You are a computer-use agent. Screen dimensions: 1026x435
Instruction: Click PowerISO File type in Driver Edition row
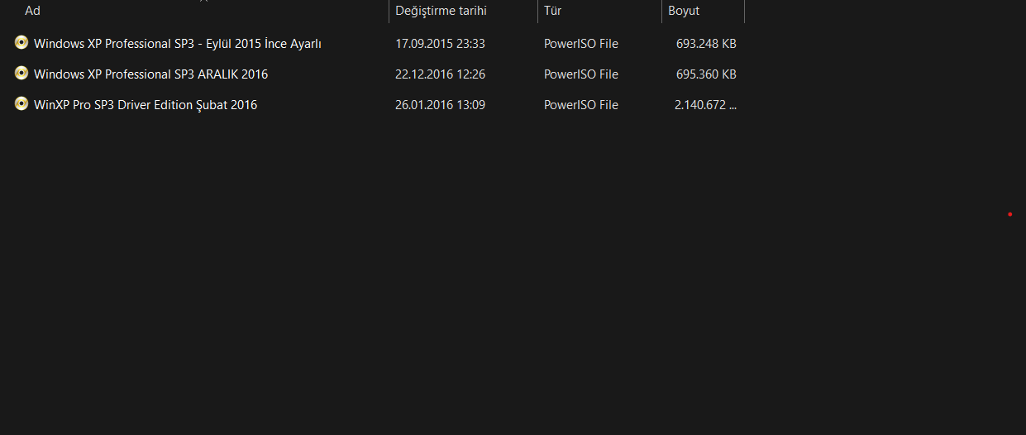(x=581, y=105)
